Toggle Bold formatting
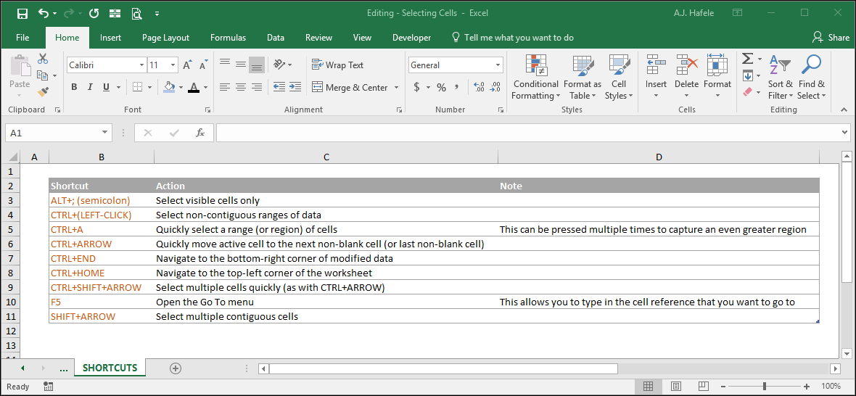Viewport: 856px width, 396px height. [x=74, y=87]
